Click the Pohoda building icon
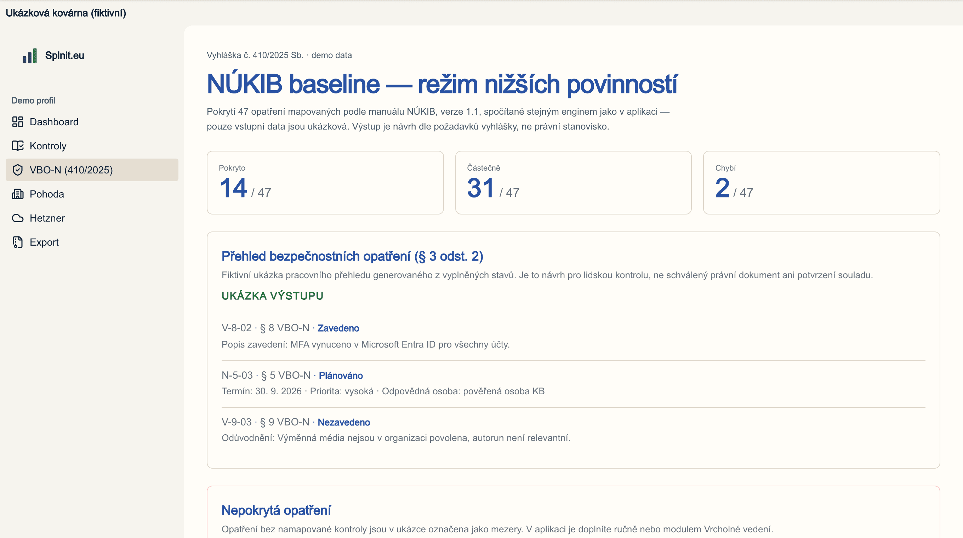Viewport: 963px width, 538px height. click(x=18, y=194)
